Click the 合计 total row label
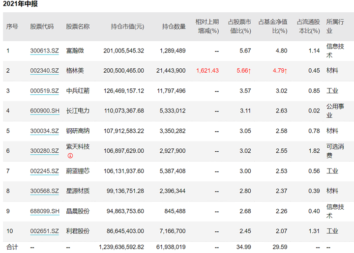Screen dimensions: 354x253 coord(12,247)
